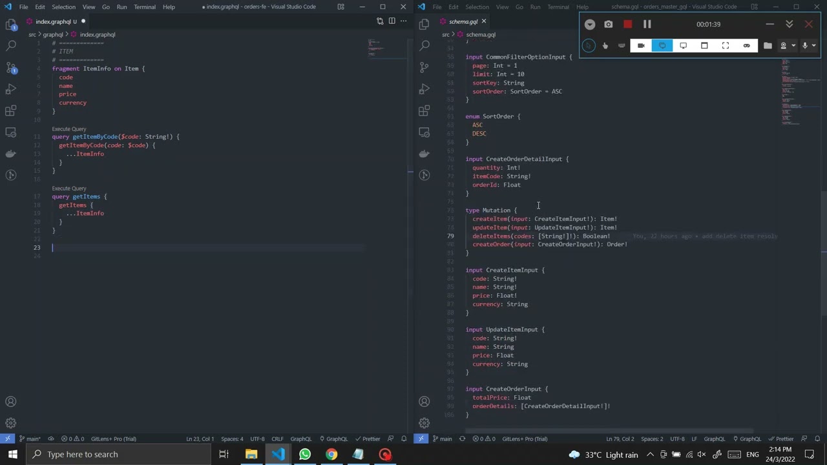Click Execute Query above getItemByCode

coord(69,129)
